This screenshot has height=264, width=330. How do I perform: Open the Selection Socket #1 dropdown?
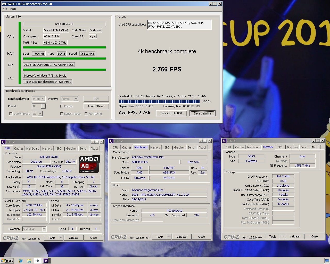click(x=44, y=229)
